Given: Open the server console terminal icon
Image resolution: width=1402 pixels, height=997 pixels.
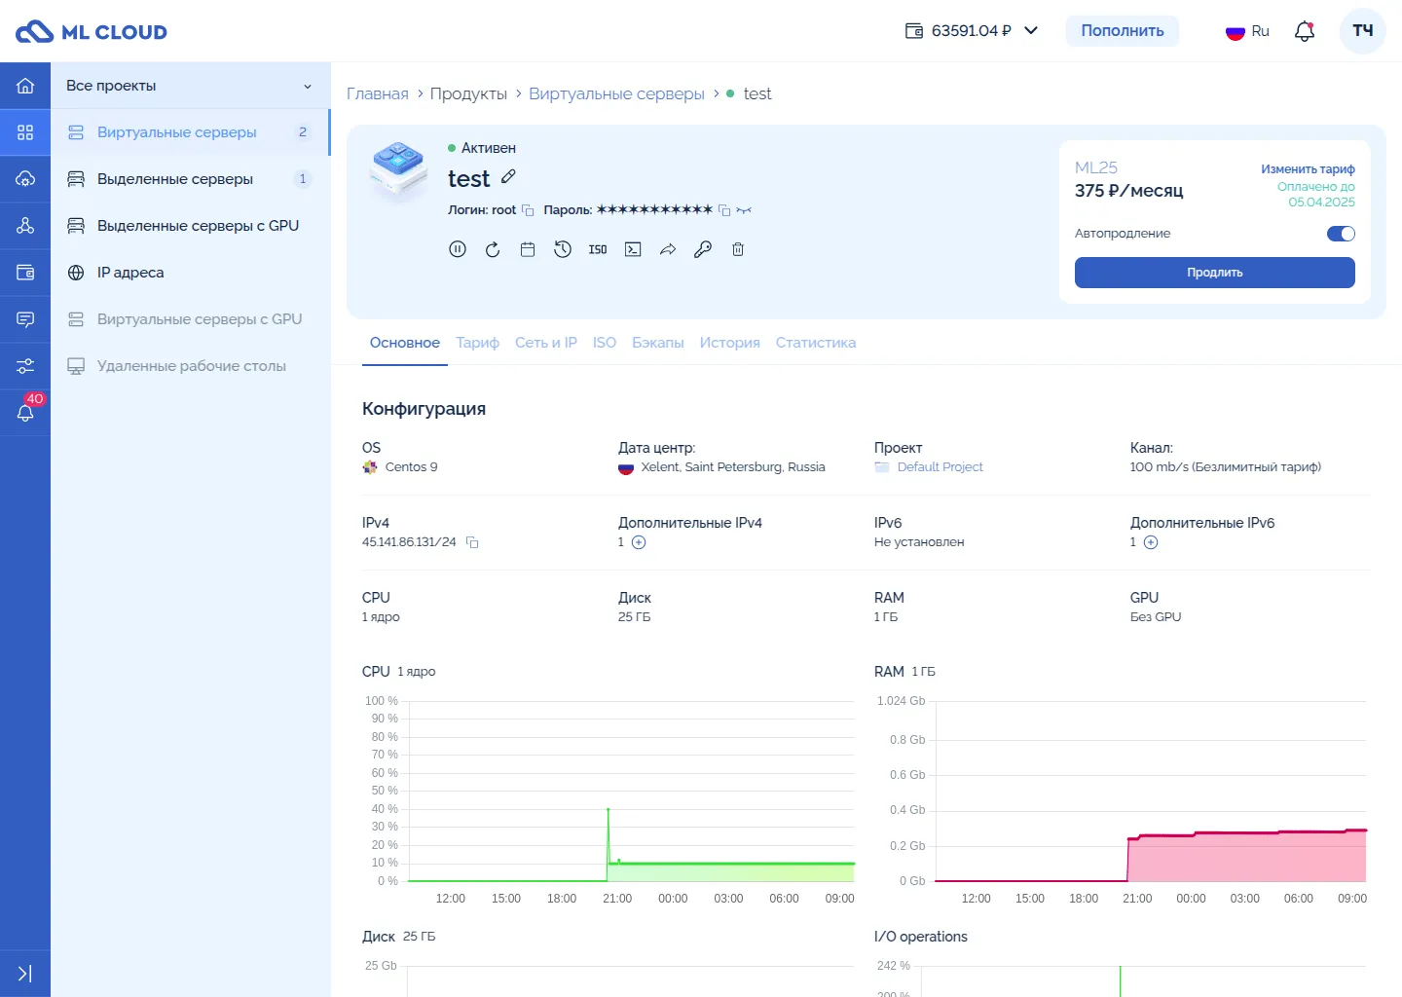Looking at the screenshot, I should [633, 249].
